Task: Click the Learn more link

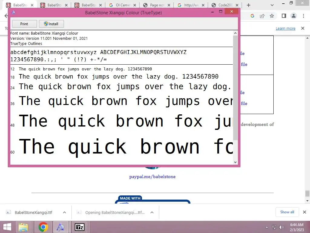Action: (285, 28)
